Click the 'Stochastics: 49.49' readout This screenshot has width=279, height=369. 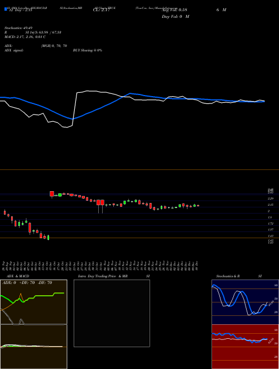point(18,28)
